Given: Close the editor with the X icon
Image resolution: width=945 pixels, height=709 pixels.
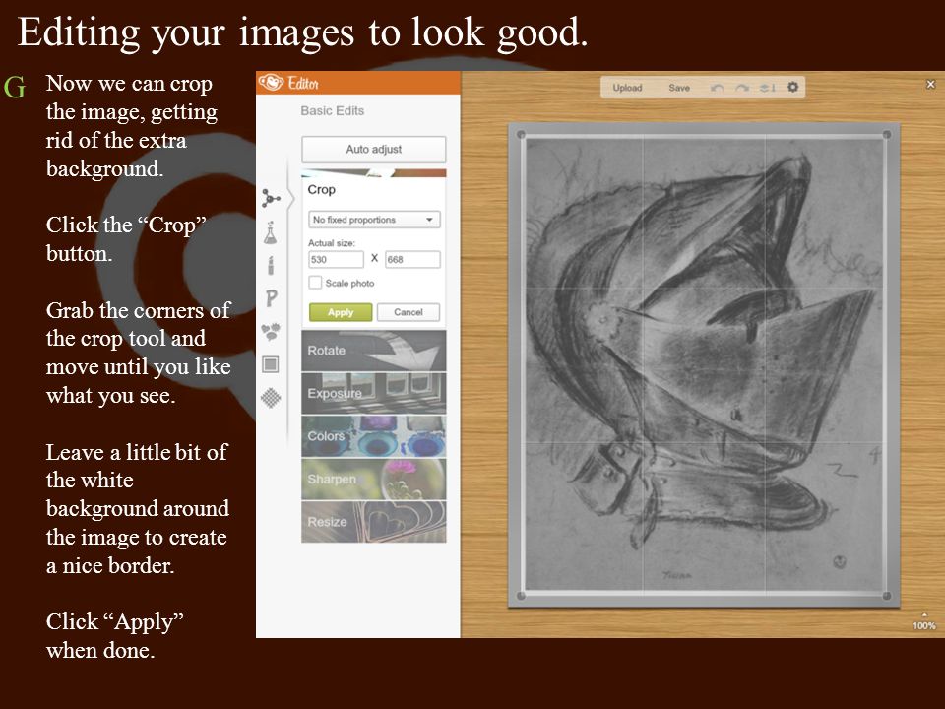Looking at the screenshot, I should pos(930,84).
